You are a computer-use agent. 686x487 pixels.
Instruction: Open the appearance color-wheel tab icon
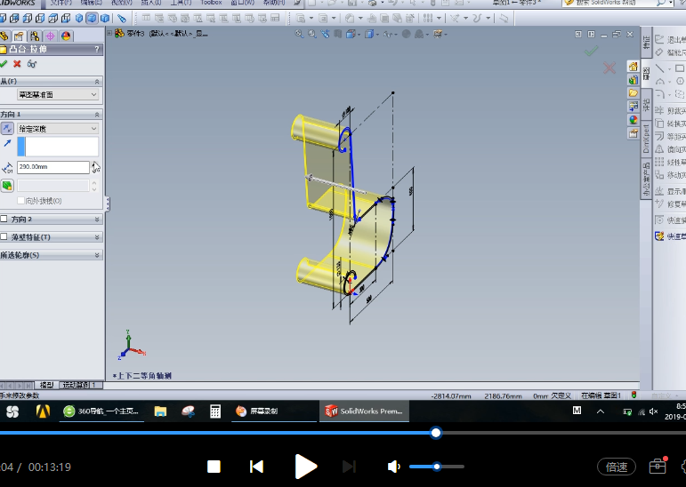(66, 36)
